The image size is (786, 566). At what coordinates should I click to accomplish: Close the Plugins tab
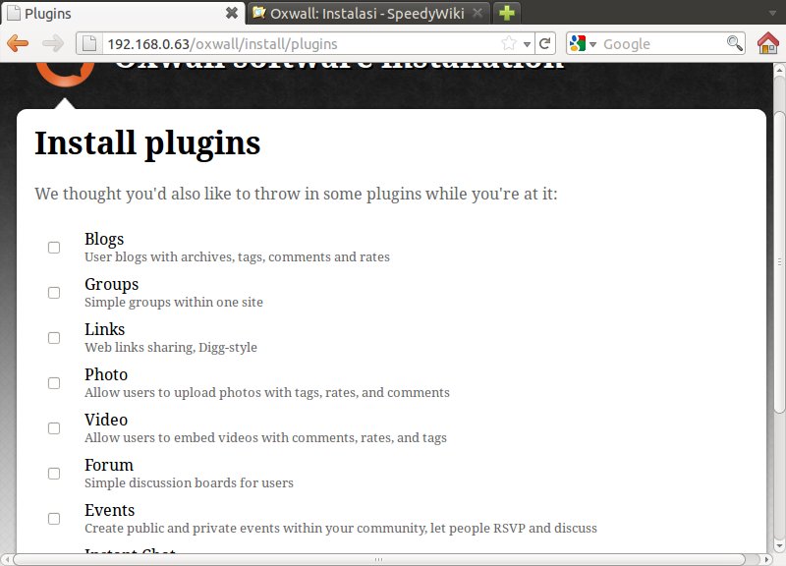[232, 13]
